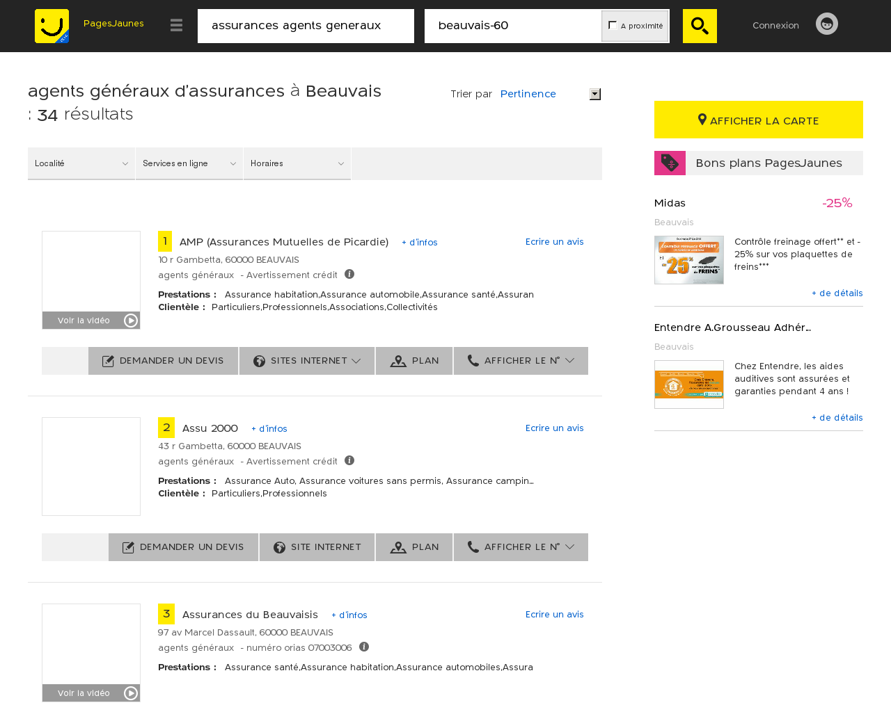
Task: Toggle the A proximité checkbox
Action: coord(613,25)
